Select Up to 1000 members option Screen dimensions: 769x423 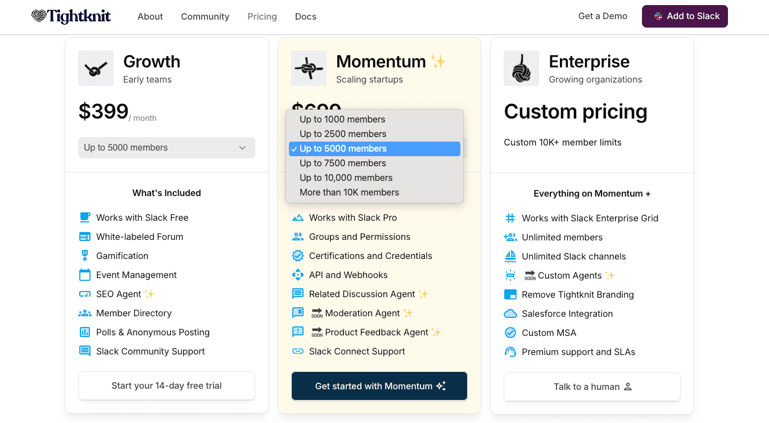342,119
